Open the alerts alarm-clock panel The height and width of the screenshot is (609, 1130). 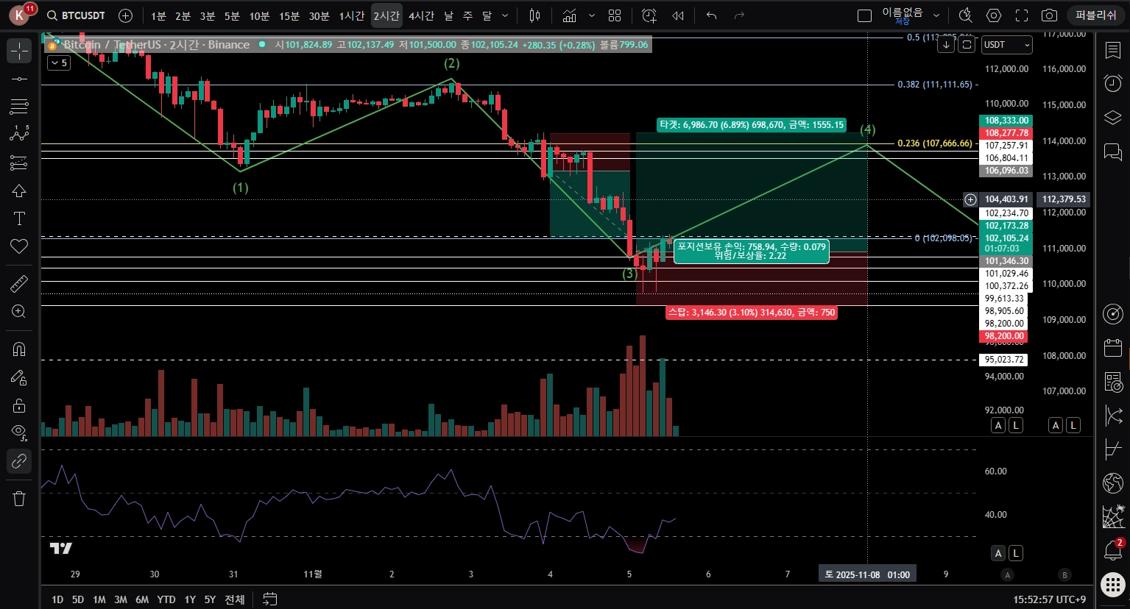point(1113,83)
